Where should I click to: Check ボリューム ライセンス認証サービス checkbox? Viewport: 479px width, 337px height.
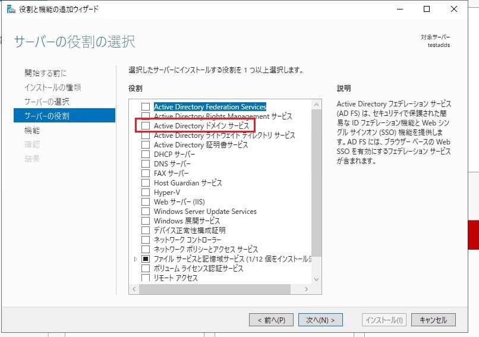(146, 268)
